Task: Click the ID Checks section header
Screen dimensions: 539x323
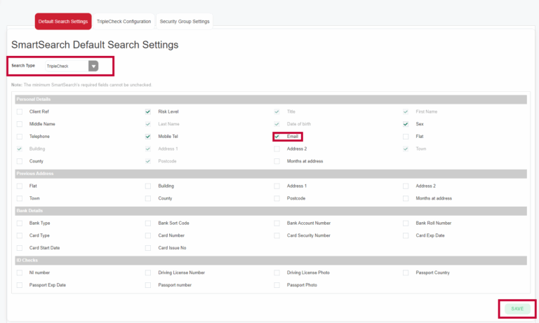Action: pyautogui.click(x=271, y=260)
